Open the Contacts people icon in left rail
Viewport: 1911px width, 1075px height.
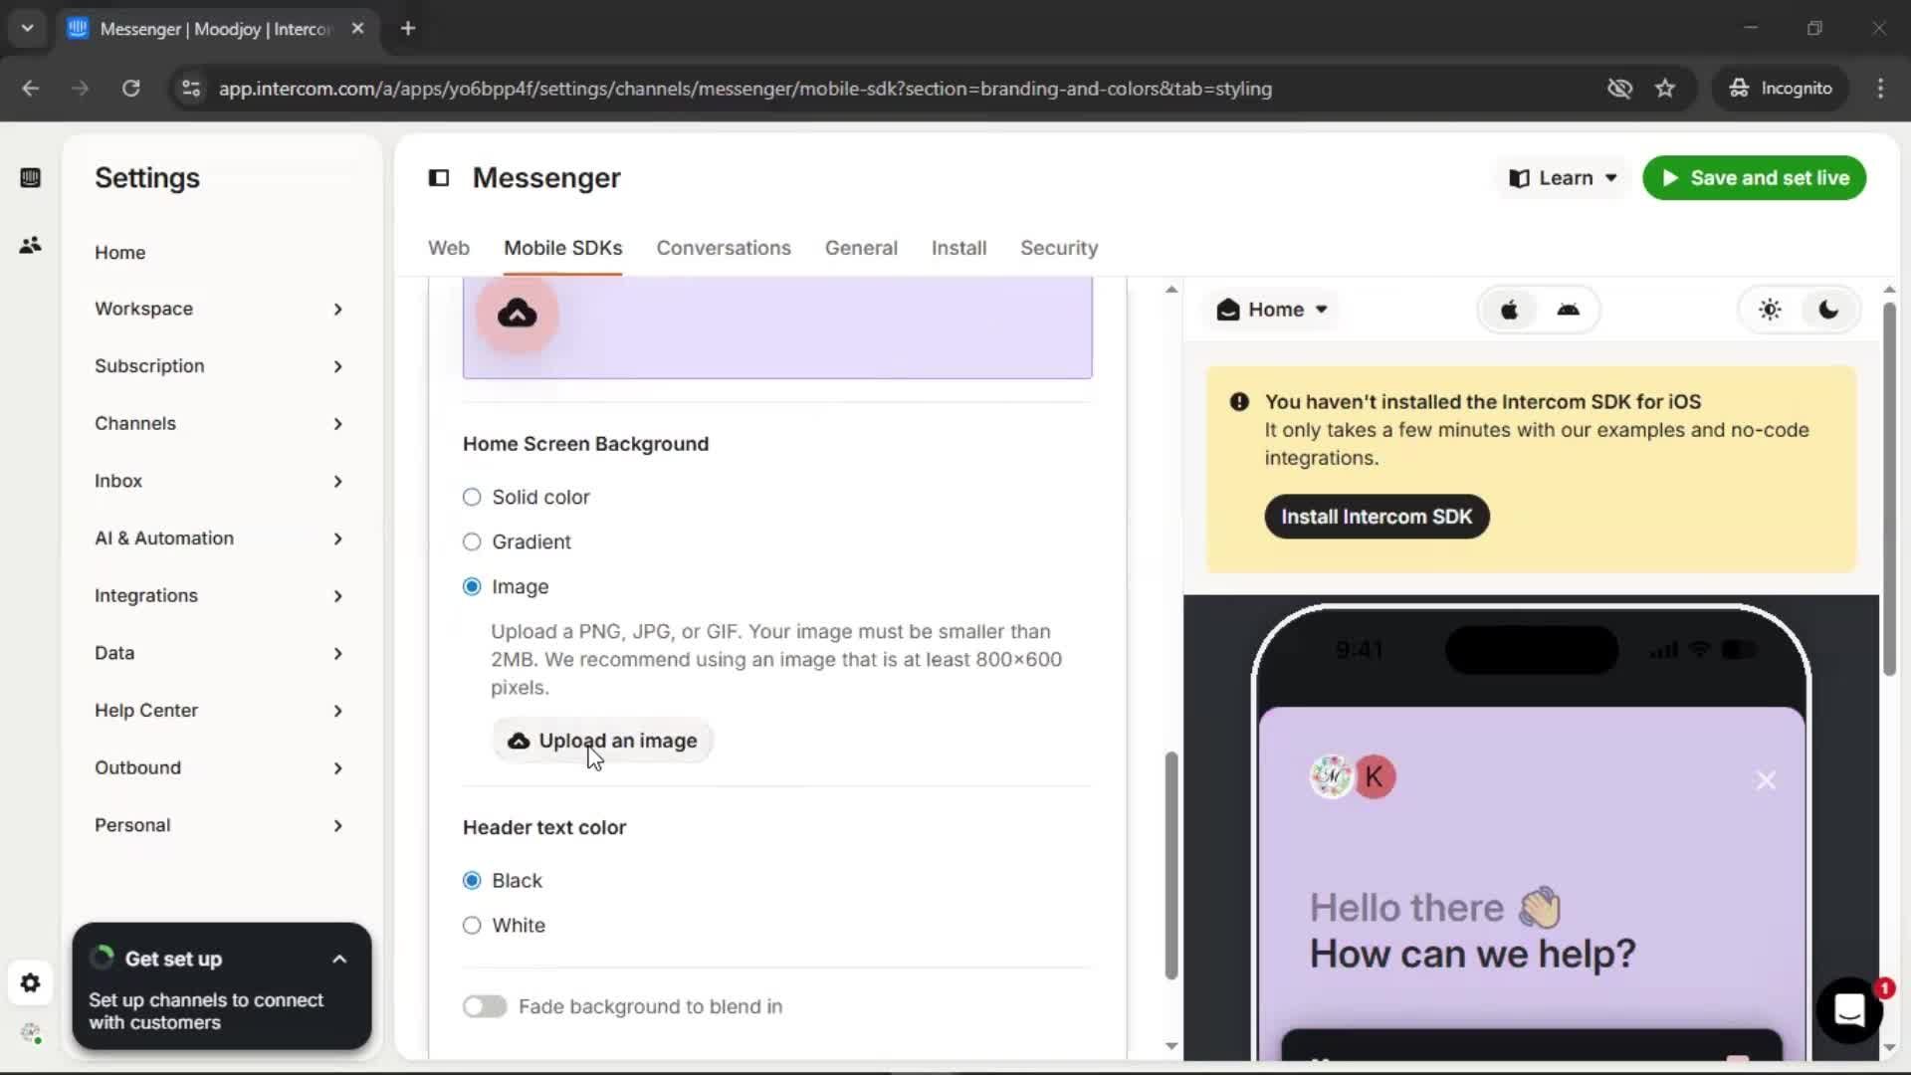pyautogui.click(x=30, y=245)
